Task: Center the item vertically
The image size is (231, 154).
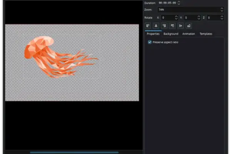Action: [181, 26]
